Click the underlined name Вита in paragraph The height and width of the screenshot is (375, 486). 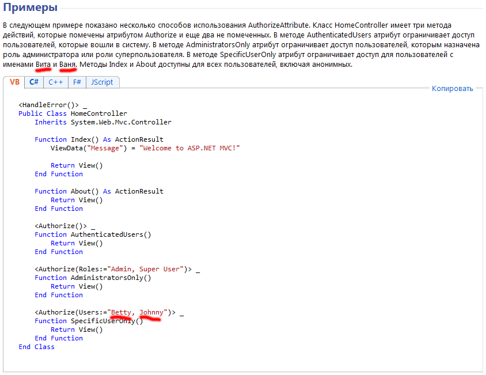click(x=43, y=65)
